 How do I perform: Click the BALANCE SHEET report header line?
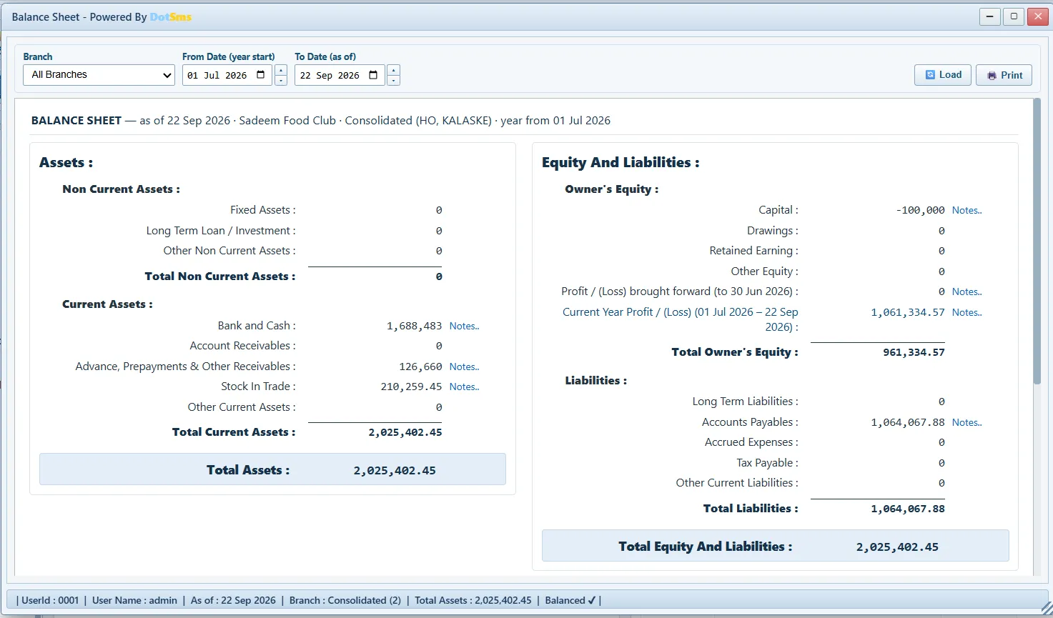pos(321,121)
